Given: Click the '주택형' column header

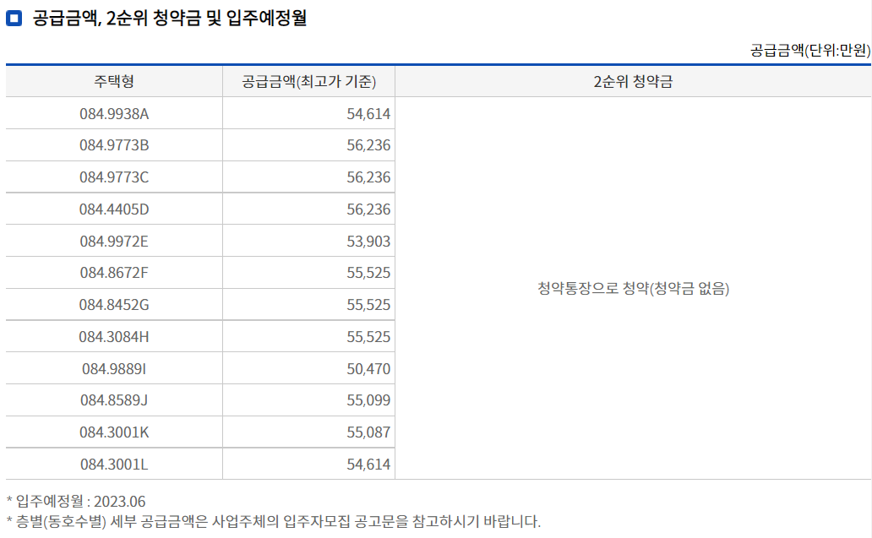Looking at the screenshot, I should (x=114, y=82).
